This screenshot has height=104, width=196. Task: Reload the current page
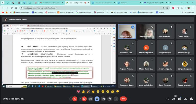tap(12, 8)
